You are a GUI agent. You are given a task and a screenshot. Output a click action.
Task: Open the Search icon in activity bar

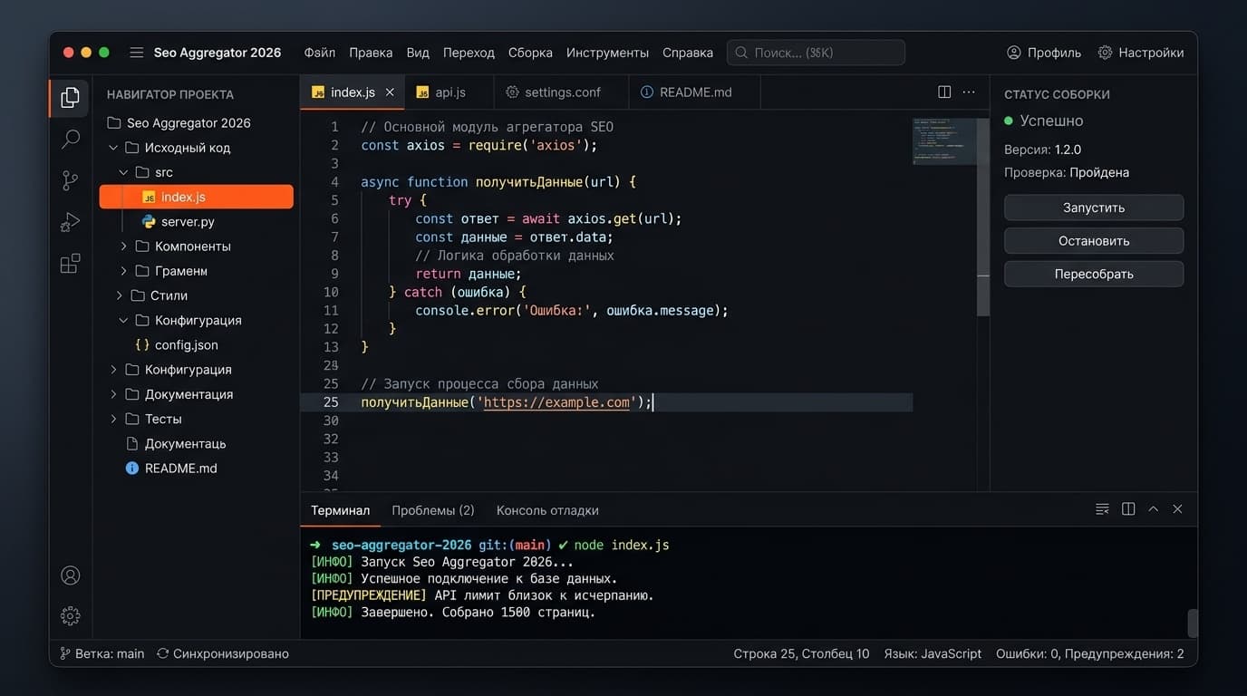click(x=70, y=140)
